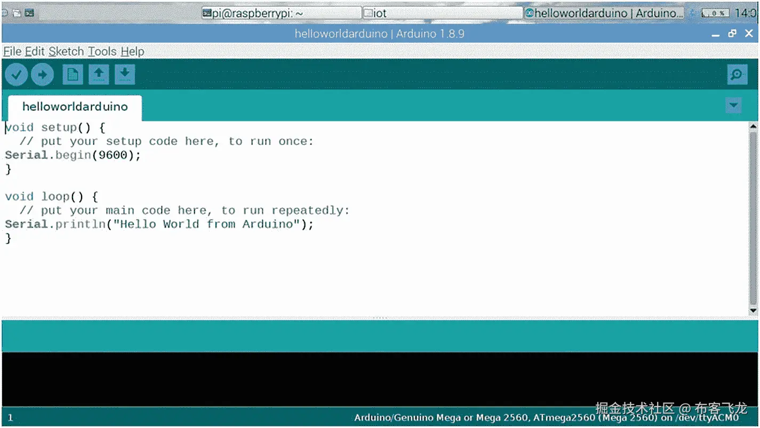760x428 pixels.
Task: Click the file manager icon in the panel
Action: click(17, 13)
